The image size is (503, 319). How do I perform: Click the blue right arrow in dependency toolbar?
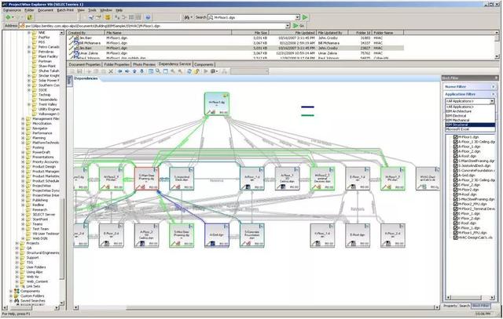(127, 71)
